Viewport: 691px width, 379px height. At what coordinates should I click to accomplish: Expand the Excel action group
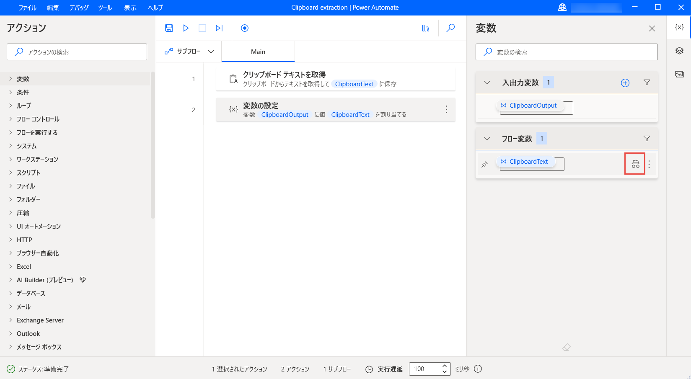click(x=10, y=266)
